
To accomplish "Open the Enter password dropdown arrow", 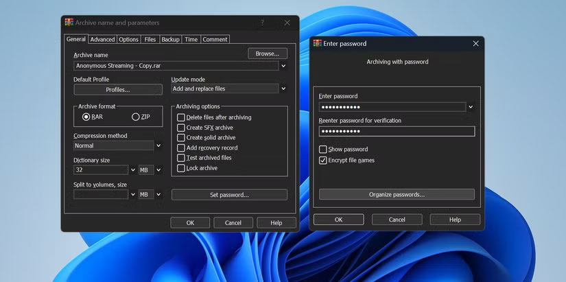I will click(x=471, y=107).
